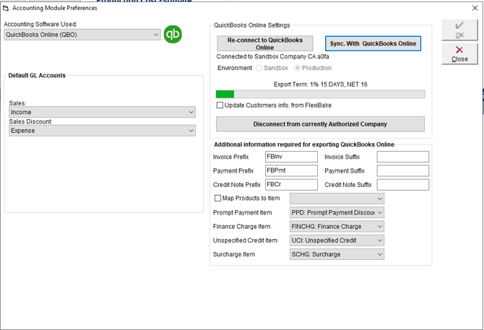Screen dimensions: 484x330
Task: Click the 'Additional information required for exporting' heading
Action: [304, 144]
